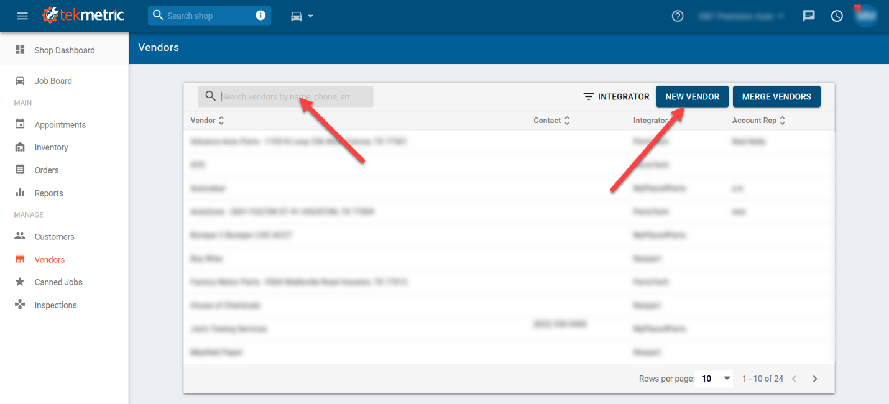The image size is (889, 404).
Task: Click the Tekmetric logo
Action: pyautogui.click(x=83, y=16)
